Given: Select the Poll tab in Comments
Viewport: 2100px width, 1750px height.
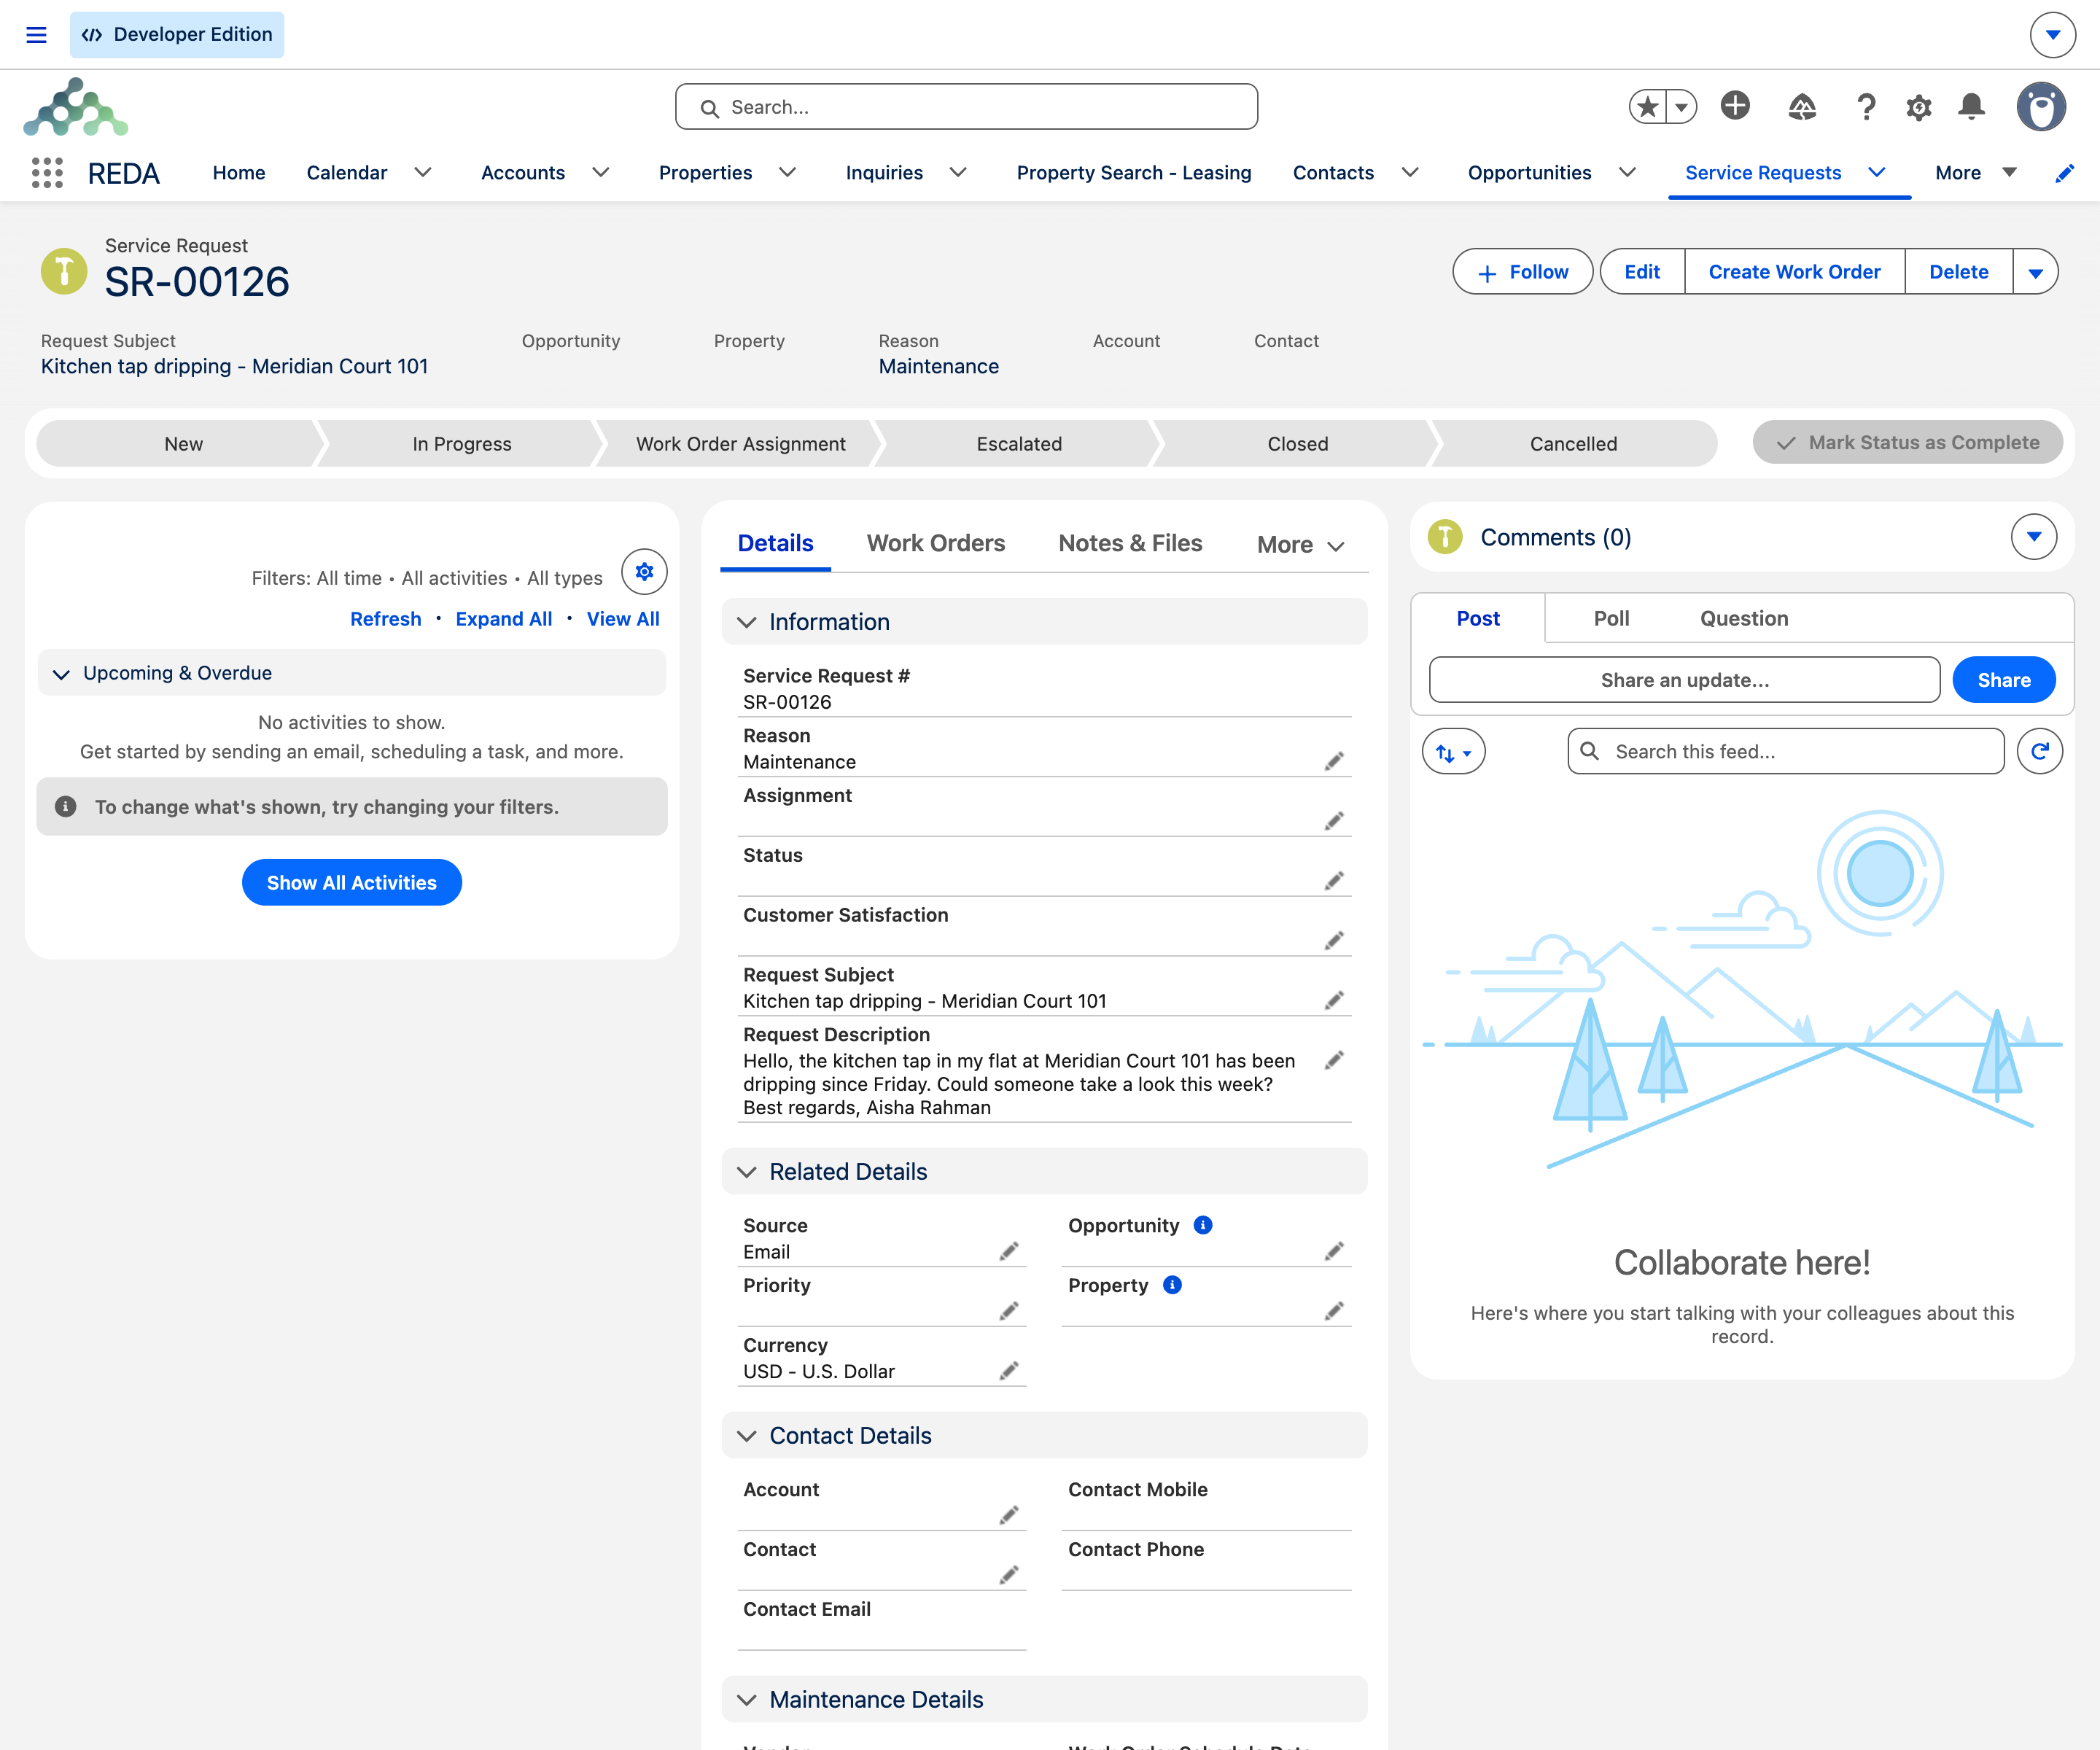Looking at the screenshot, I should point(1611,618).
